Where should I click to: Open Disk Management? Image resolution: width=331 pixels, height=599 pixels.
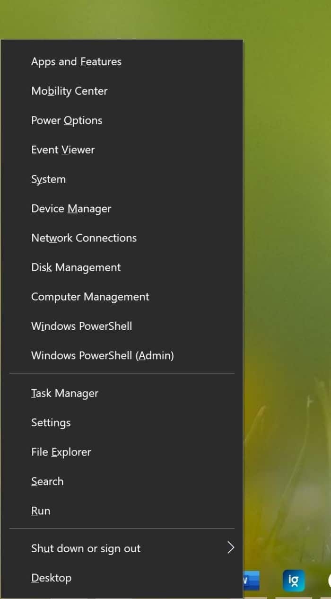pos(76,267)
